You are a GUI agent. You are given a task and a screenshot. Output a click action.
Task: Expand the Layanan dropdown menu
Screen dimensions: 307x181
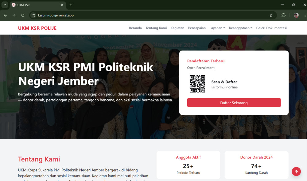(x=217, y=28)
